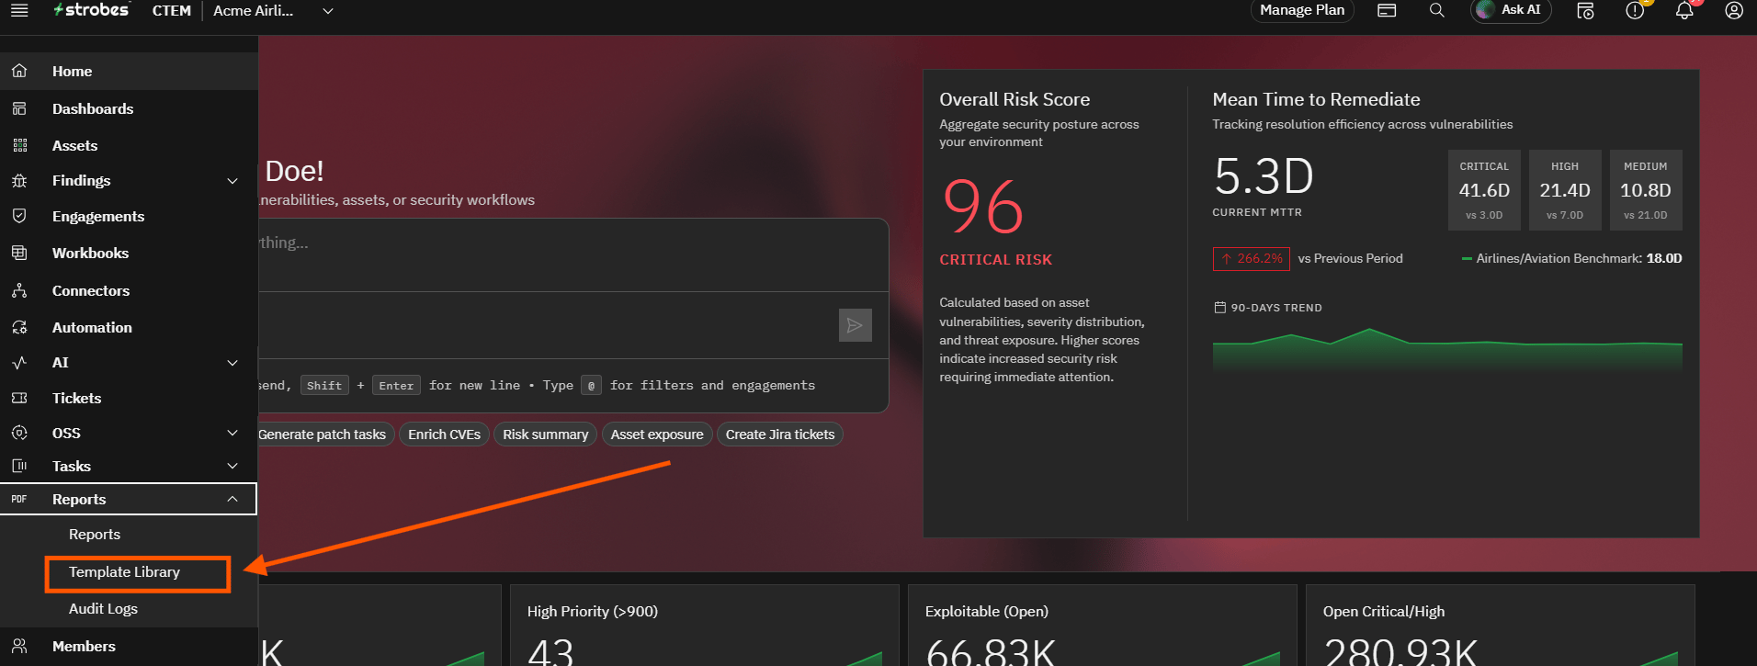Viewport: 1757px width, 666px height.
Task: Click the Manage Plan button
Action: (1302, 10)
